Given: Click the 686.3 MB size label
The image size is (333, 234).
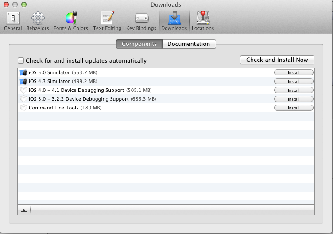Looking at the screenshot, I should click(143, 99).
